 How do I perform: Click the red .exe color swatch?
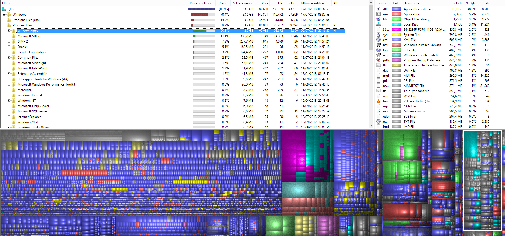point(396,14)
